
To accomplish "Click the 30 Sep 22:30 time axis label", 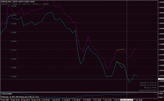I will [x=36, y=100].
